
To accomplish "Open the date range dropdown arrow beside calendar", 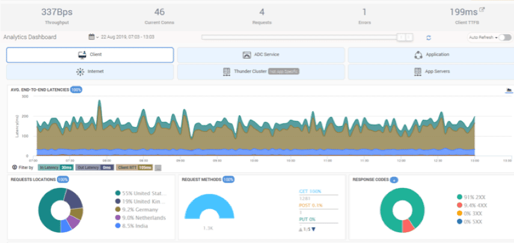I will point(97,37).
